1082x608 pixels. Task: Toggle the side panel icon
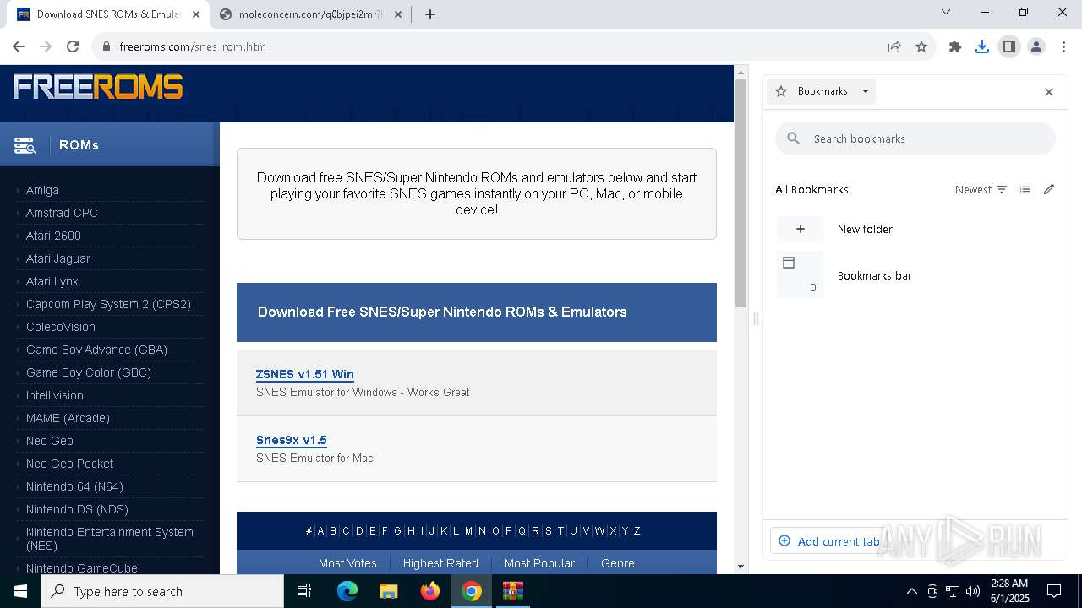[1009, 46]
